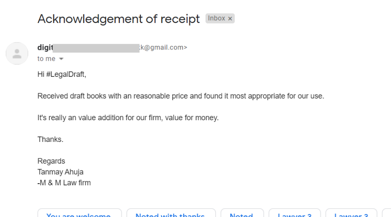Click the gray redacted block in sender line
391x217 pixels.
click(x=96, y=48)
